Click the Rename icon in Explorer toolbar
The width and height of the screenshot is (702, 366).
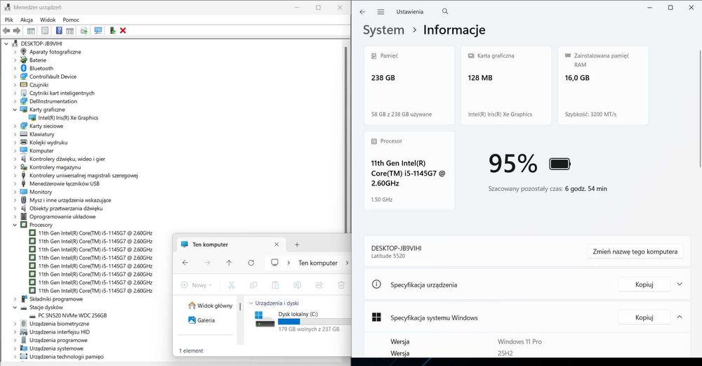(297, 285)
